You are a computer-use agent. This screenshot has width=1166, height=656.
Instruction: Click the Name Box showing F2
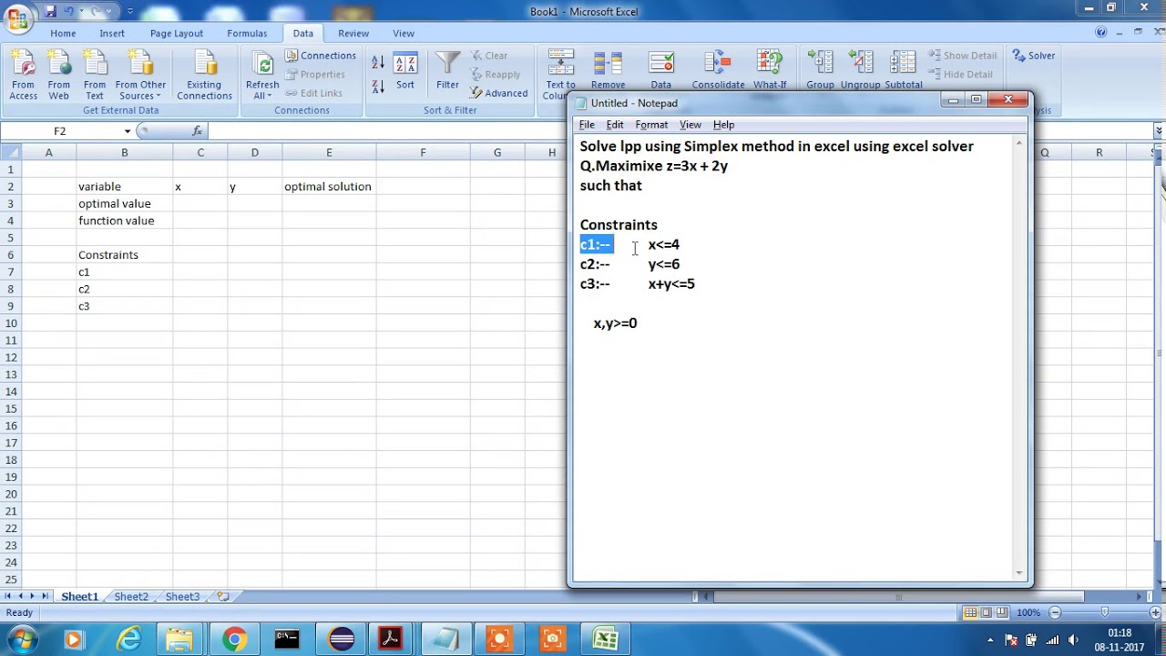[61, 131]
